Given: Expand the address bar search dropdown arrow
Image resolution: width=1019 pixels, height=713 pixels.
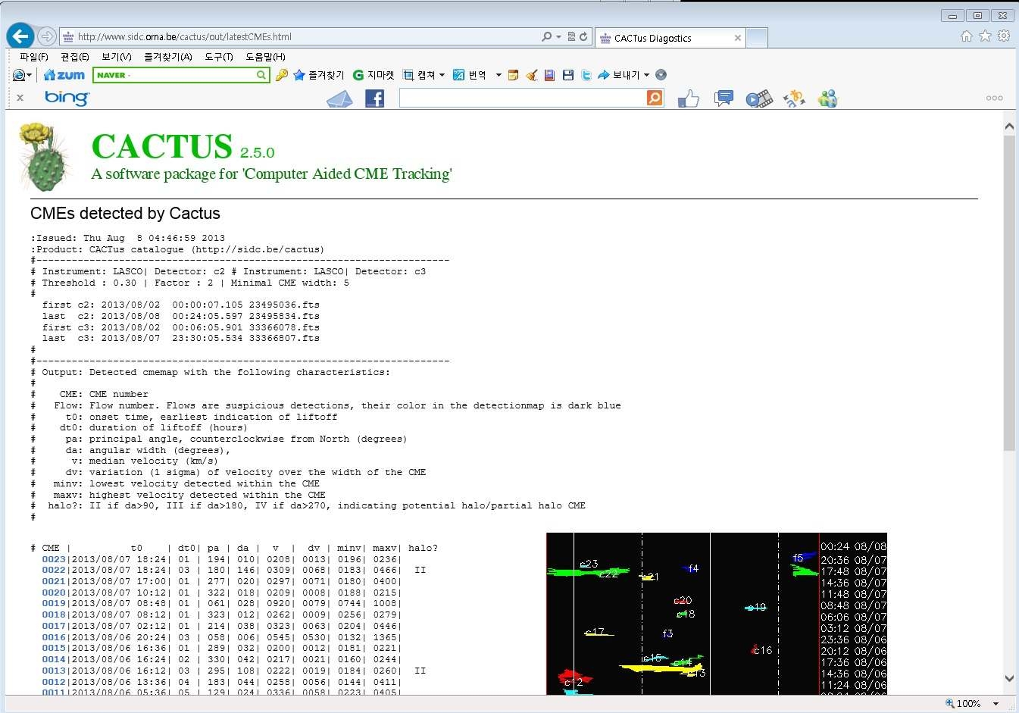Looking at the screenshot, I should [559, 36].
